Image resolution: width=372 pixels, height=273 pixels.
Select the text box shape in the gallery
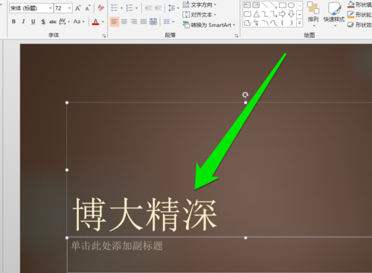247,5
